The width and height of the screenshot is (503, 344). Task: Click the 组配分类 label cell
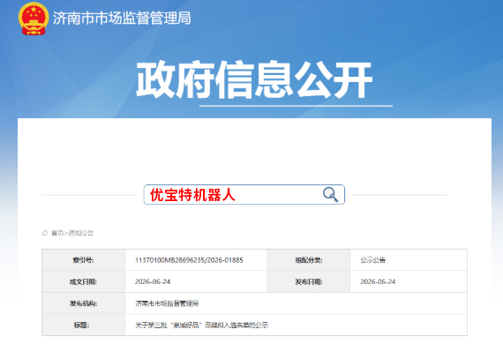pyautogui.click(x=308, y=260)
